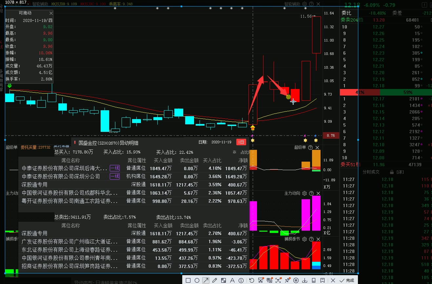
Task: Click the buy signal arrow under candlestick
Action: 253,127
